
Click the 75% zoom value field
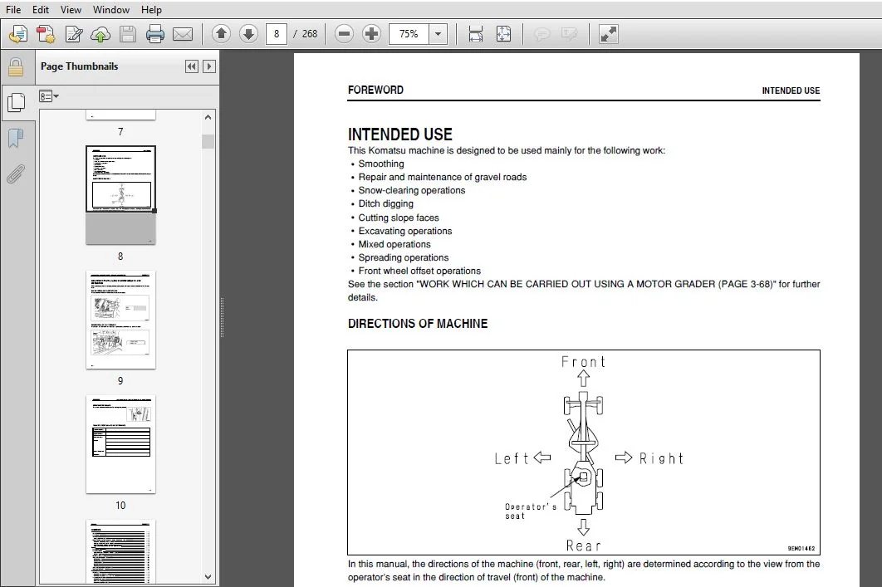[x=409, y=34]
